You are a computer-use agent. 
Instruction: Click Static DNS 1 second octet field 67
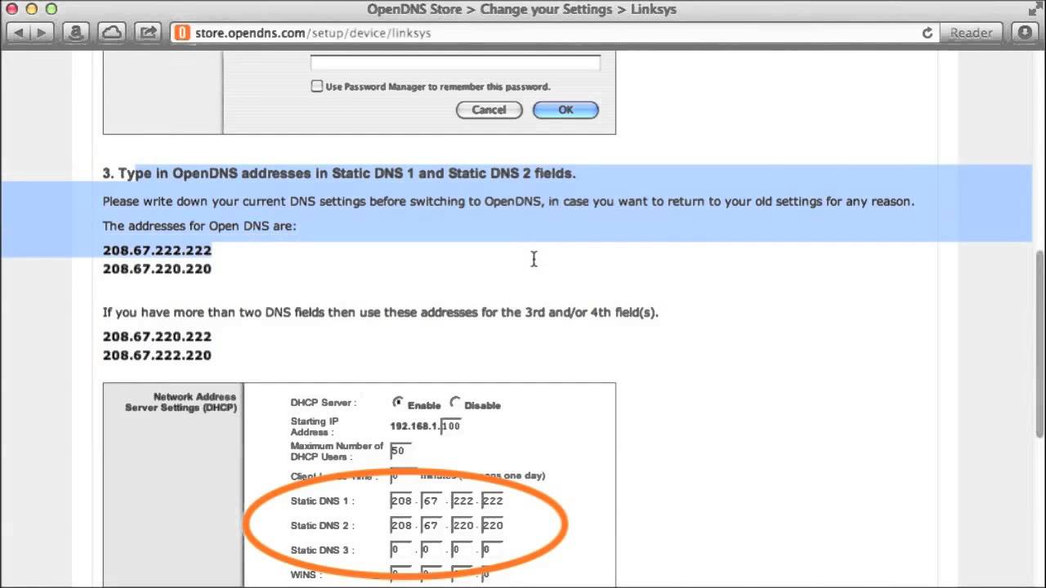[431, 501]
